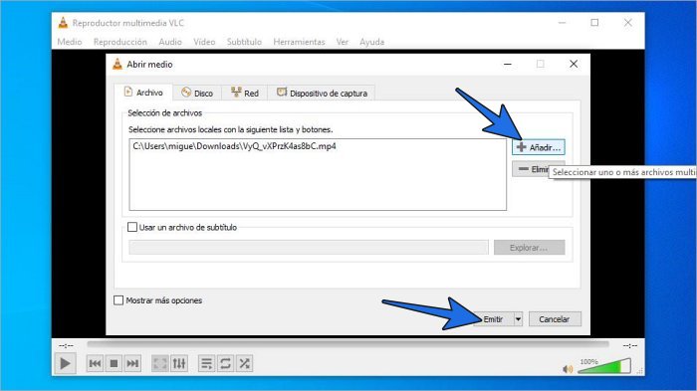
Task: Minimize the Abrir medio dialog
Action: [507, 64]
